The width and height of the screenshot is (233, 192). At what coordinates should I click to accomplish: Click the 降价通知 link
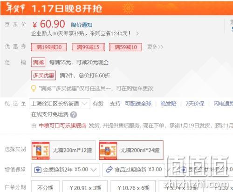82,25
